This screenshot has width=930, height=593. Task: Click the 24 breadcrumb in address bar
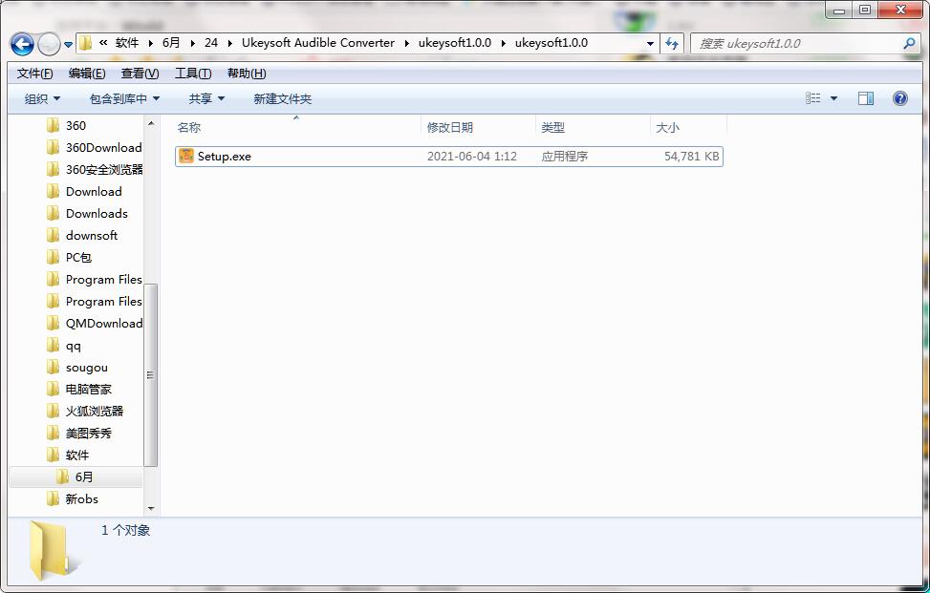[x=211, y=43]
